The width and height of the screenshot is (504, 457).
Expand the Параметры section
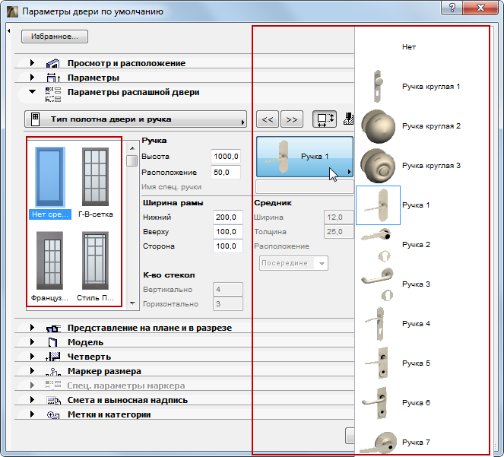pos(32,78)
